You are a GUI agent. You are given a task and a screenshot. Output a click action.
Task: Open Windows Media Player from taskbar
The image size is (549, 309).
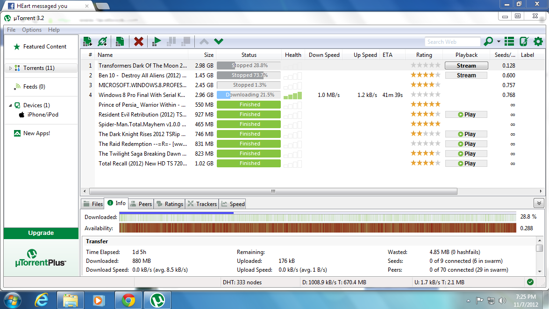pos(99,300)
